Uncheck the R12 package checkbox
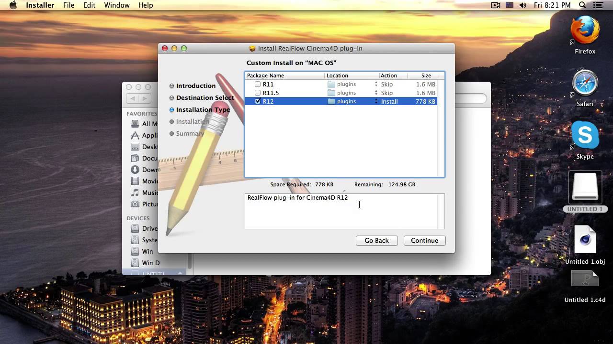Viewport: 613px width, 344px height. click(x=258, y=102)
